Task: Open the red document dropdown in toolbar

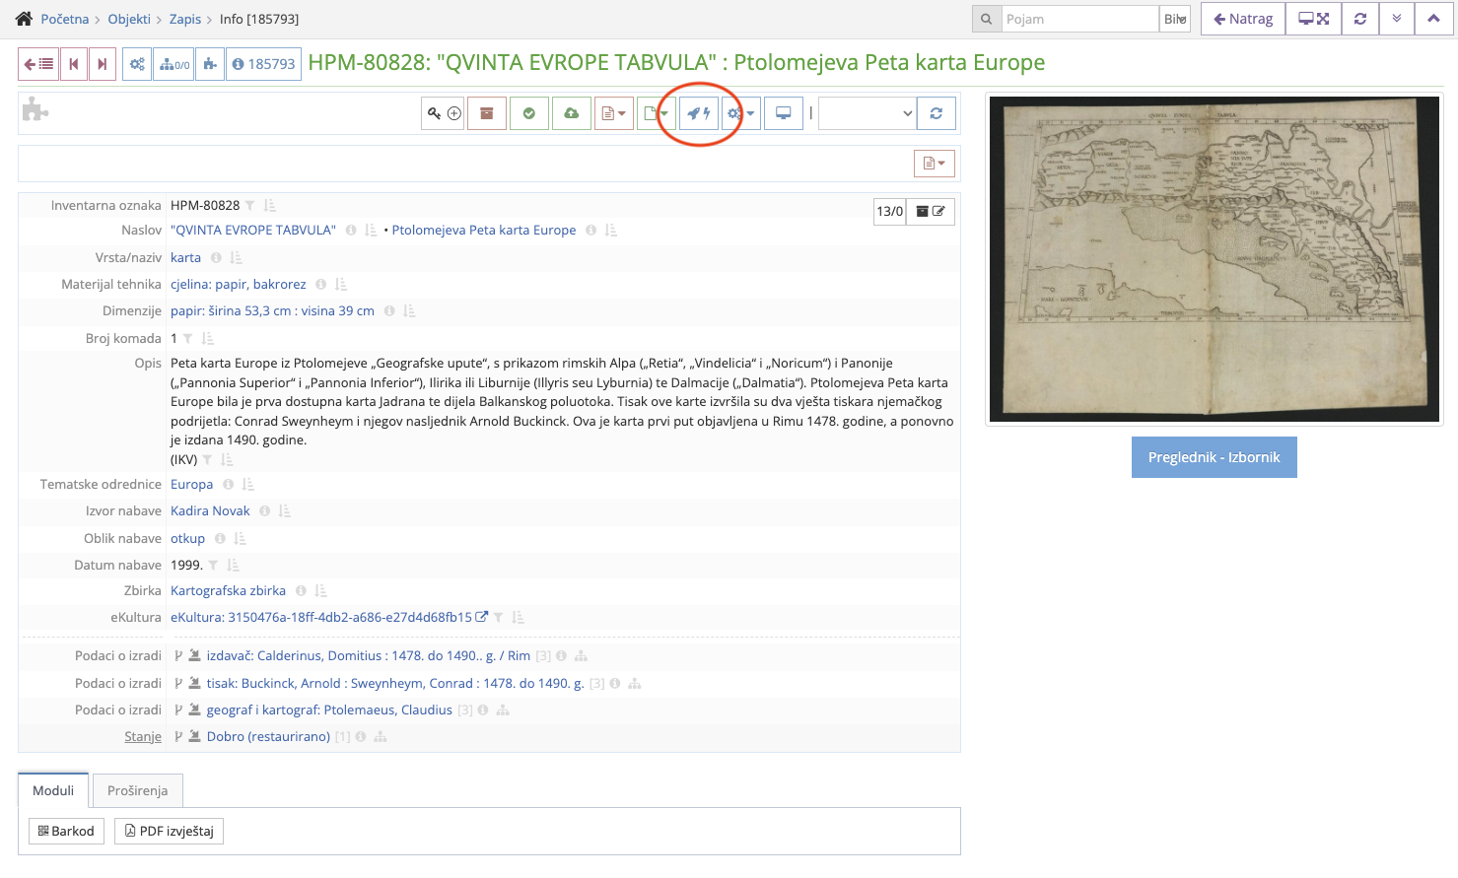Action: [614, 113]
